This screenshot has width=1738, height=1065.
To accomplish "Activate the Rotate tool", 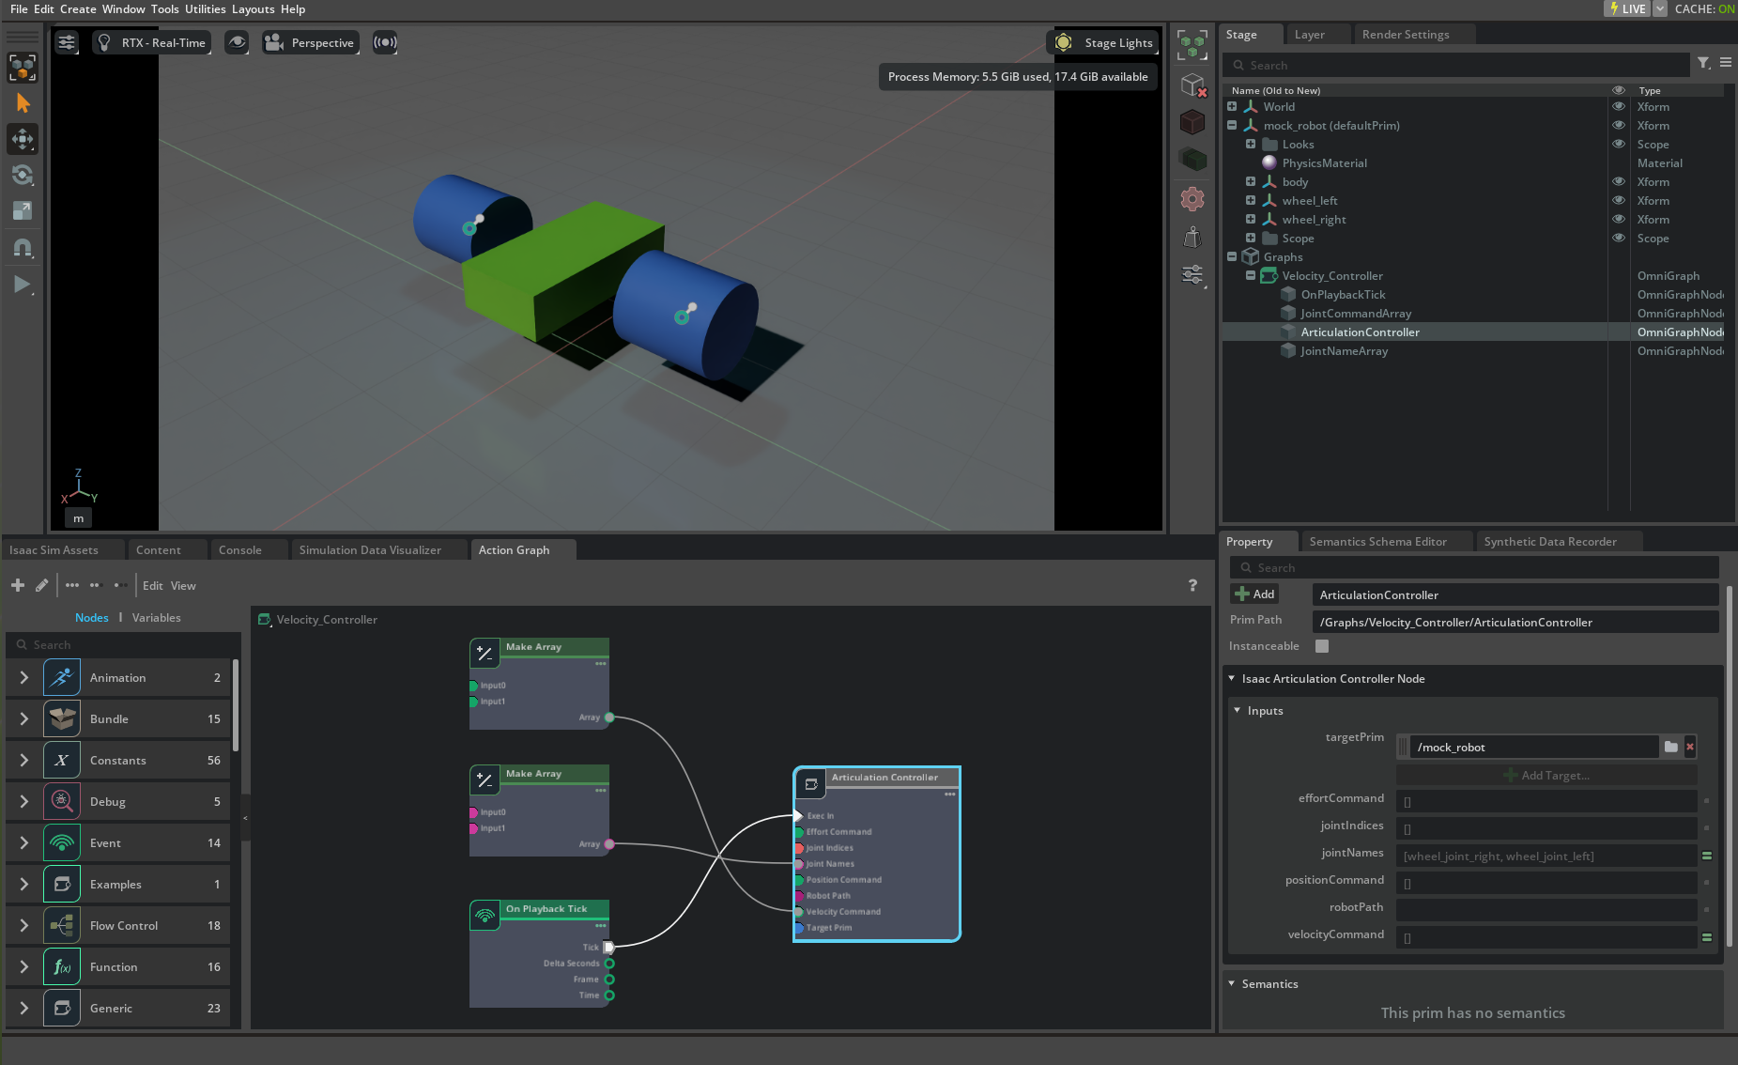I will point(23,175).
